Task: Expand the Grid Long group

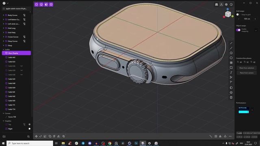Action: click(4, 28)
